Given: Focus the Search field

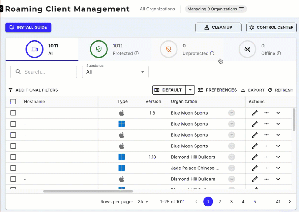Looking at the screenshot, I should 44,72.
